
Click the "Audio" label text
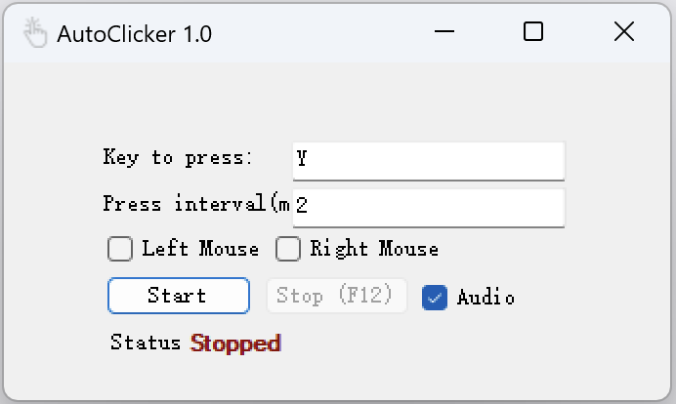click(486, 298)
